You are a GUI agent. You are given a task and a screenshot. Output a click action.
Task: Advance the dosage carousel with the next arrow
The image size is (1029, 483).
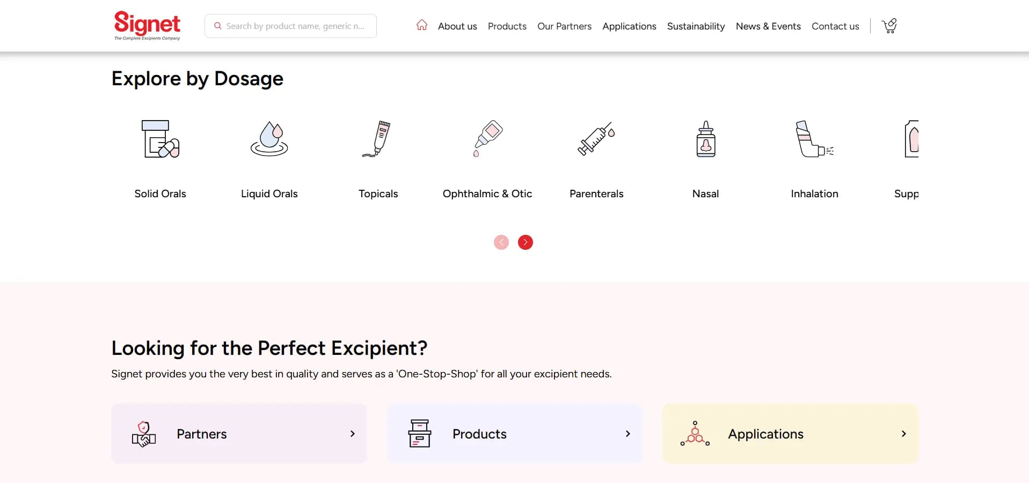click(x=525, y=242)
